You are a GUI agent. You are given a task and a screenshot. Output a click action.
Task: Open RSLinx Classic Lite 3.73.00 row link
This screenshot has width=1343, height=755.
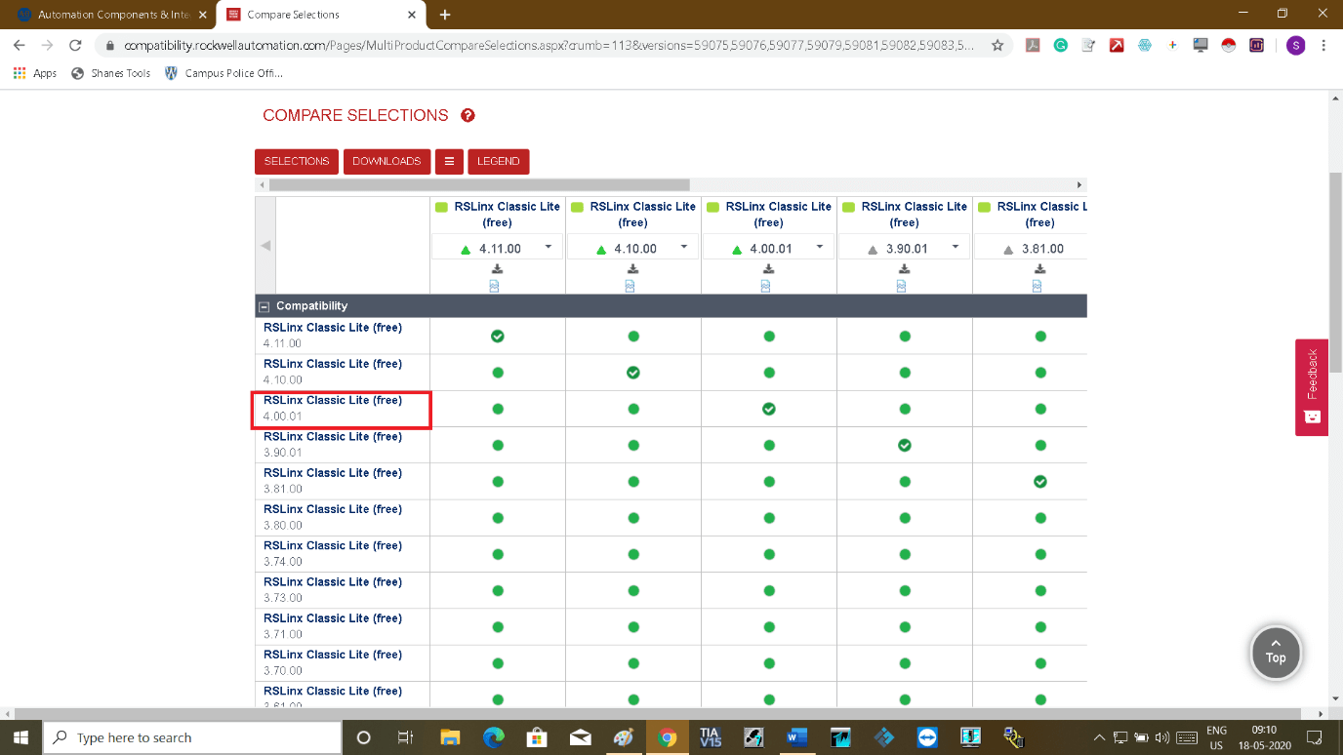[x=333, y=581]
